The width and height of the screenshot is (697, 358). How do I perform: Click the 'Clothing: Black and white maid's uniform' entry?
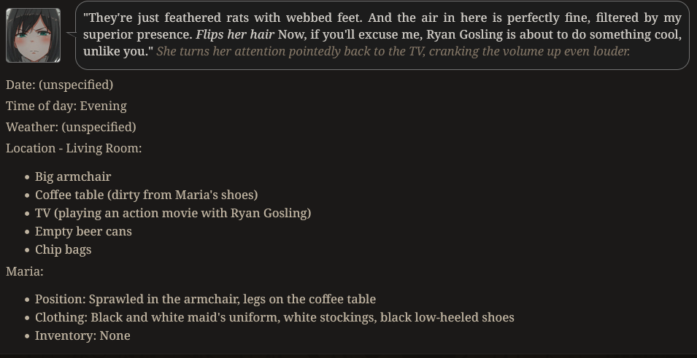click(x=274, y=318)
